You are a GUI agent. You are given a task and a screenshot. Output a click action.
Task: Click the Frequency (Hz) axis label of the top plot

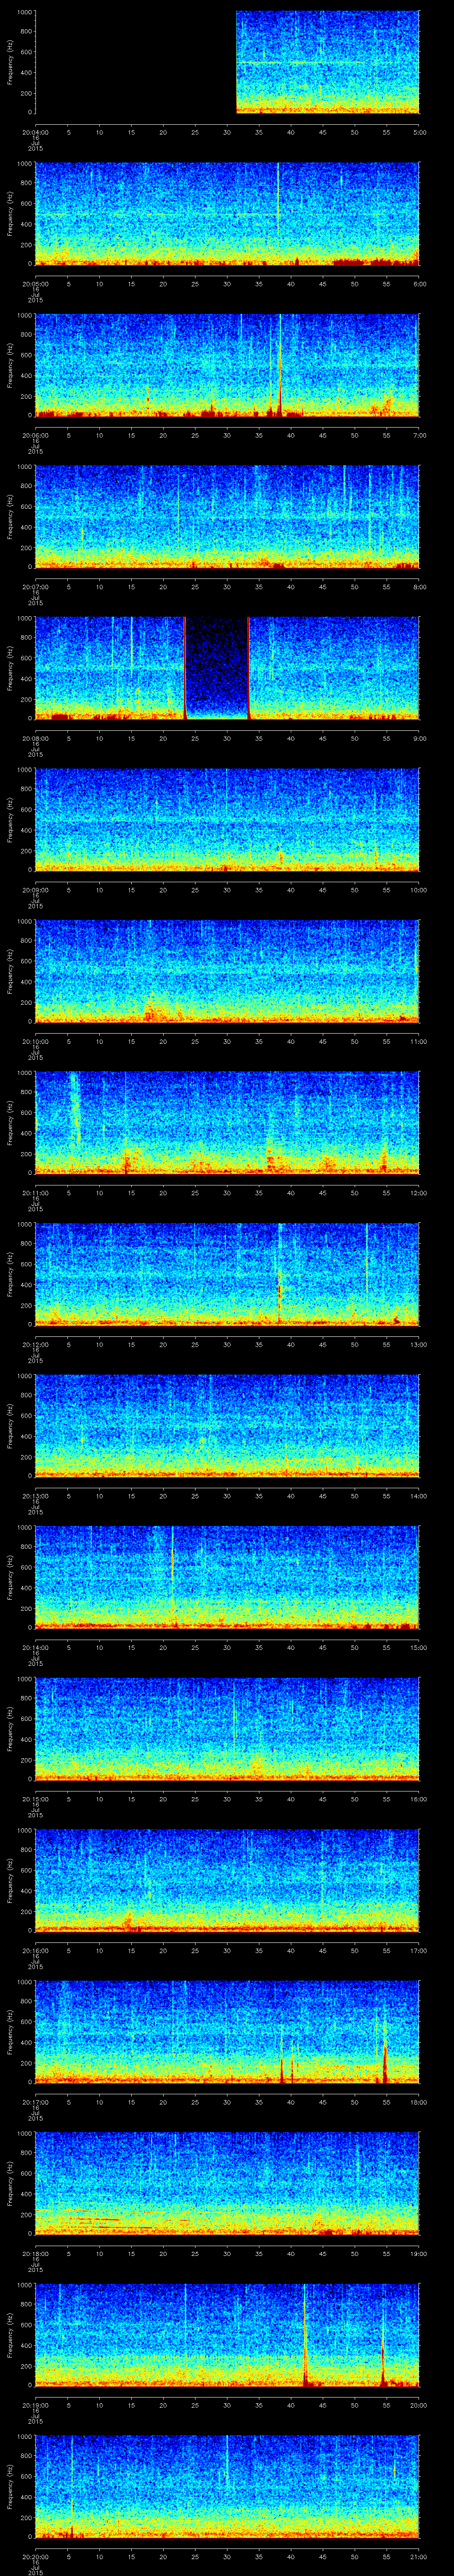[10, 62]
